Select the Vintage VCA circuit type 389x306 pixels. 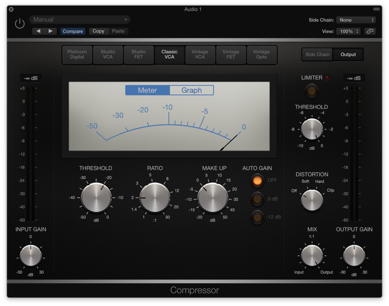(200, 55)
